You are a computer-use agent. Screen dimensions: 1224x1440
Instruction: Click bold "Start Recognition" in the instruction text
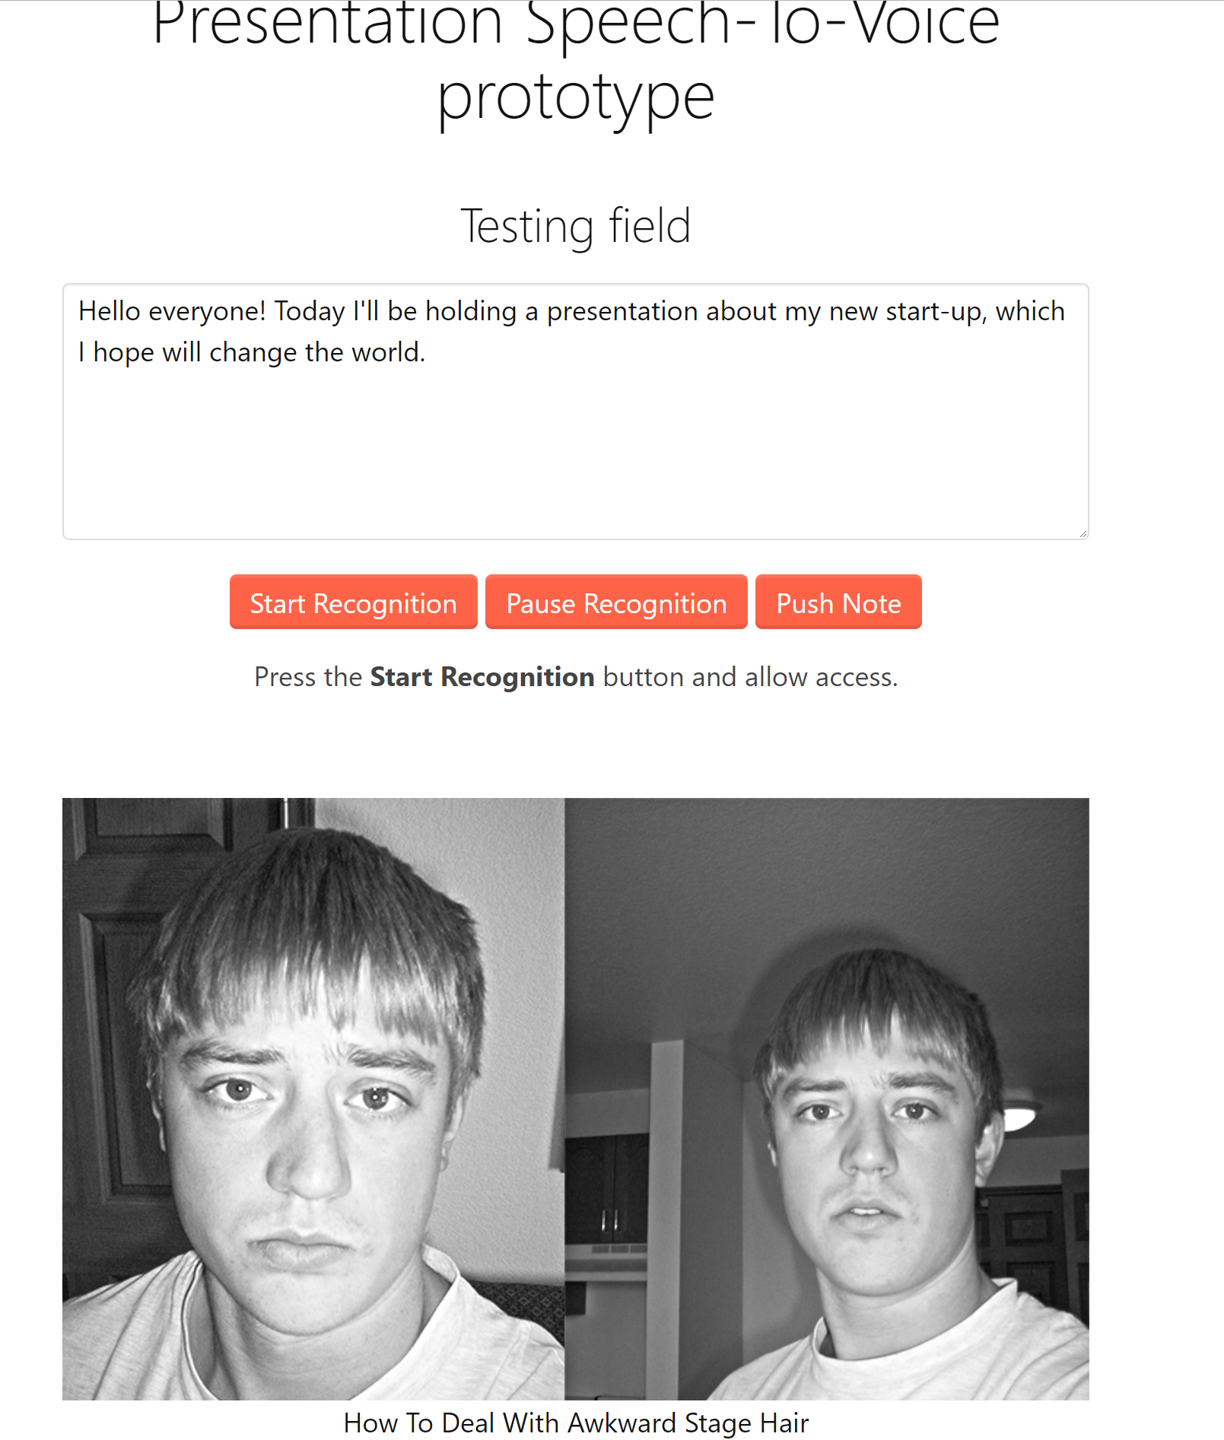tap(482, 677)
